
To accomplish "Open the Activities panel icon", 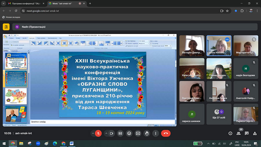I will click(255, 133).
